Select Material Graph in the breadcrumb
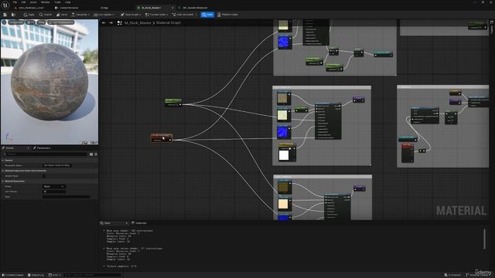 (169, 22)
